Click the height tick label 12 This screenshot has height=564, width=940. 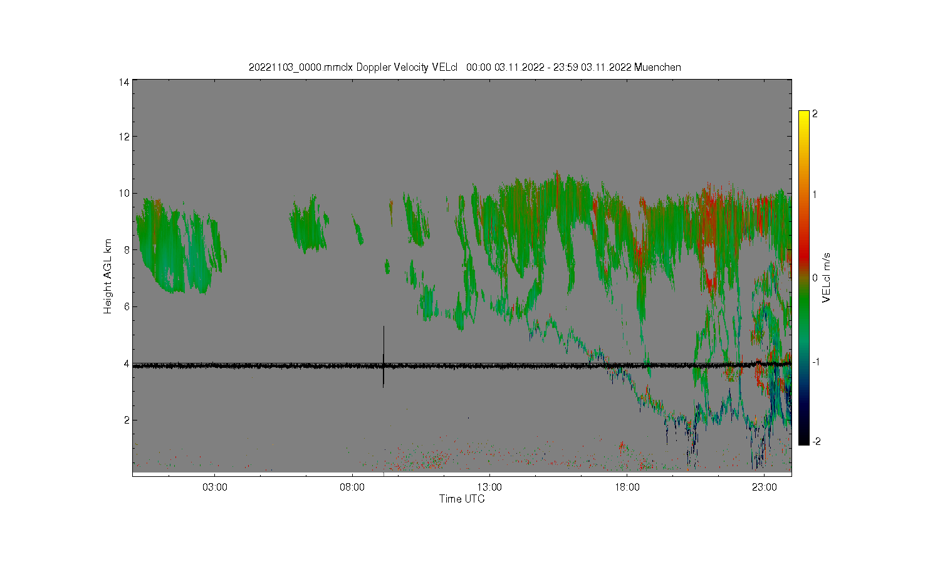(x=125, y=137)
